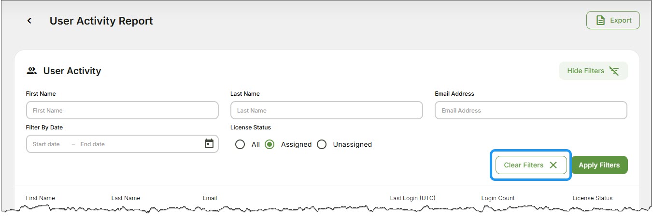The width and height of the screenshot is (653, 216).
Task: Sort by Last Login (UTC) column header
Action: tap(413, 198)
